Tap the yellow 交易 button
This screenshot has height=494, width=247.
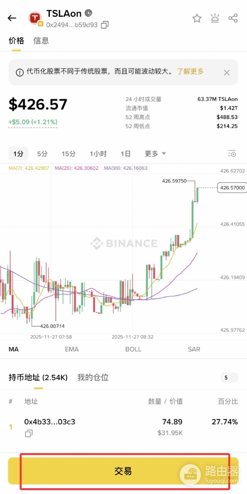pos(123,471)
